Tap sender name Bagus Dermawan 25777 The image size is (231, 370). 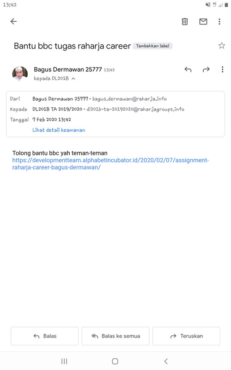point(68,69)
